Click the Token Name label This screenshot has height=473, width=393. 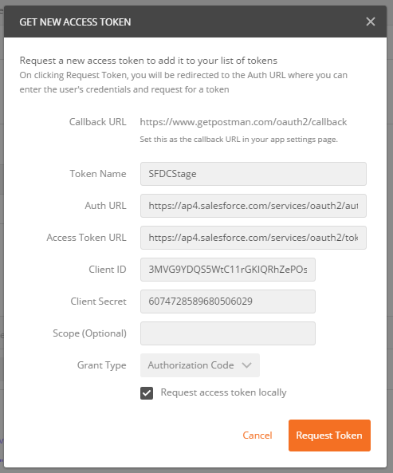point(98,174)
